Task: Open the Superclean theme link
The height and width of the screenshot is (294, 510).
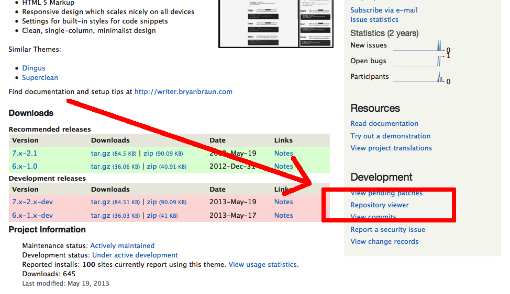Action: point(40,78)
